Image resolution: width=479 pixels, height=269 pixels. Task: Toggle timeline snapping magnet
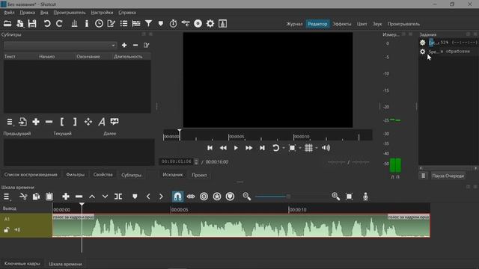pyautogui.click(x=177, y=197)
